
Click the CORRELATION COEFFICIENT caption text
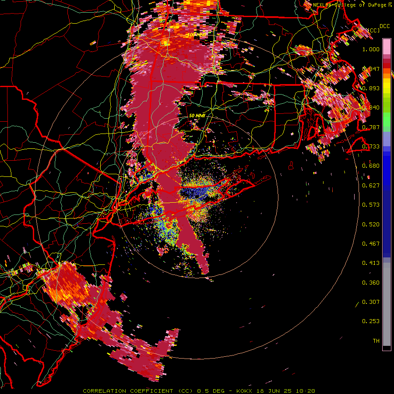(x=128, y=391)
